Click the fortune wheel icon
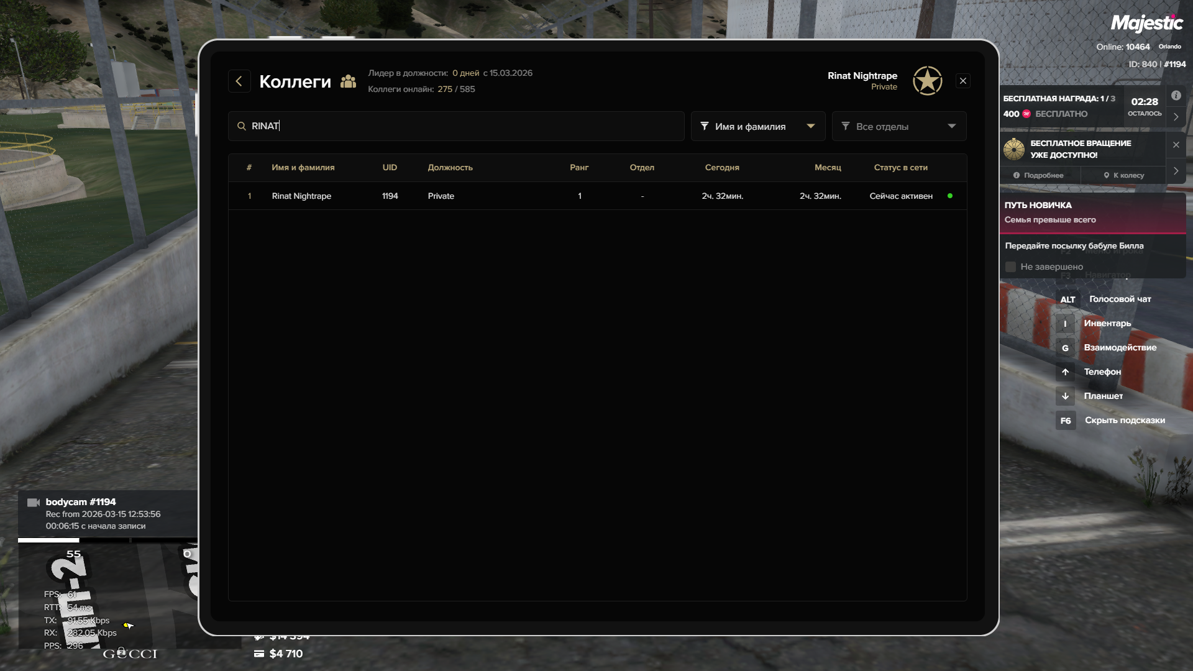This screenshot has height=671, width=1193. pos(1014,149)
